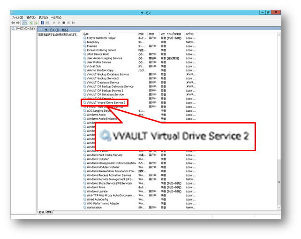Go back using the toolbar back arrow

click(13, 23)
